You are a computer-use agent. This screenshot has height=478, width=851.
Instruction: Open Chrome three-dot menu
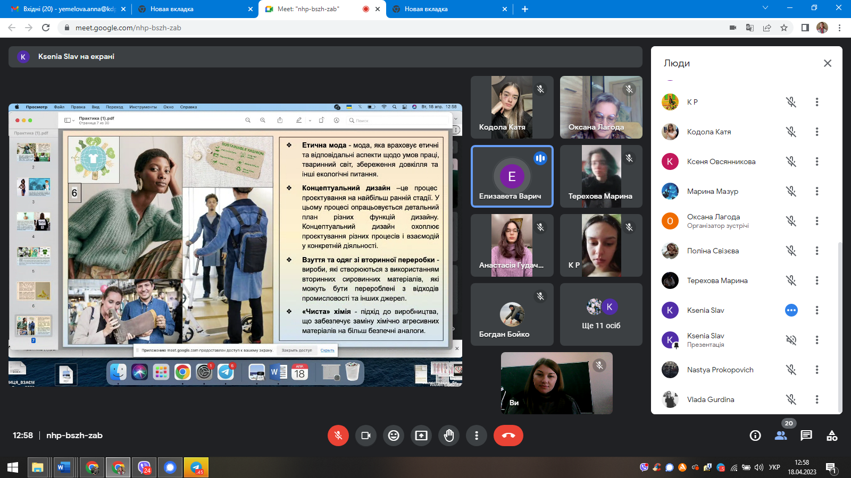[839, 28]
